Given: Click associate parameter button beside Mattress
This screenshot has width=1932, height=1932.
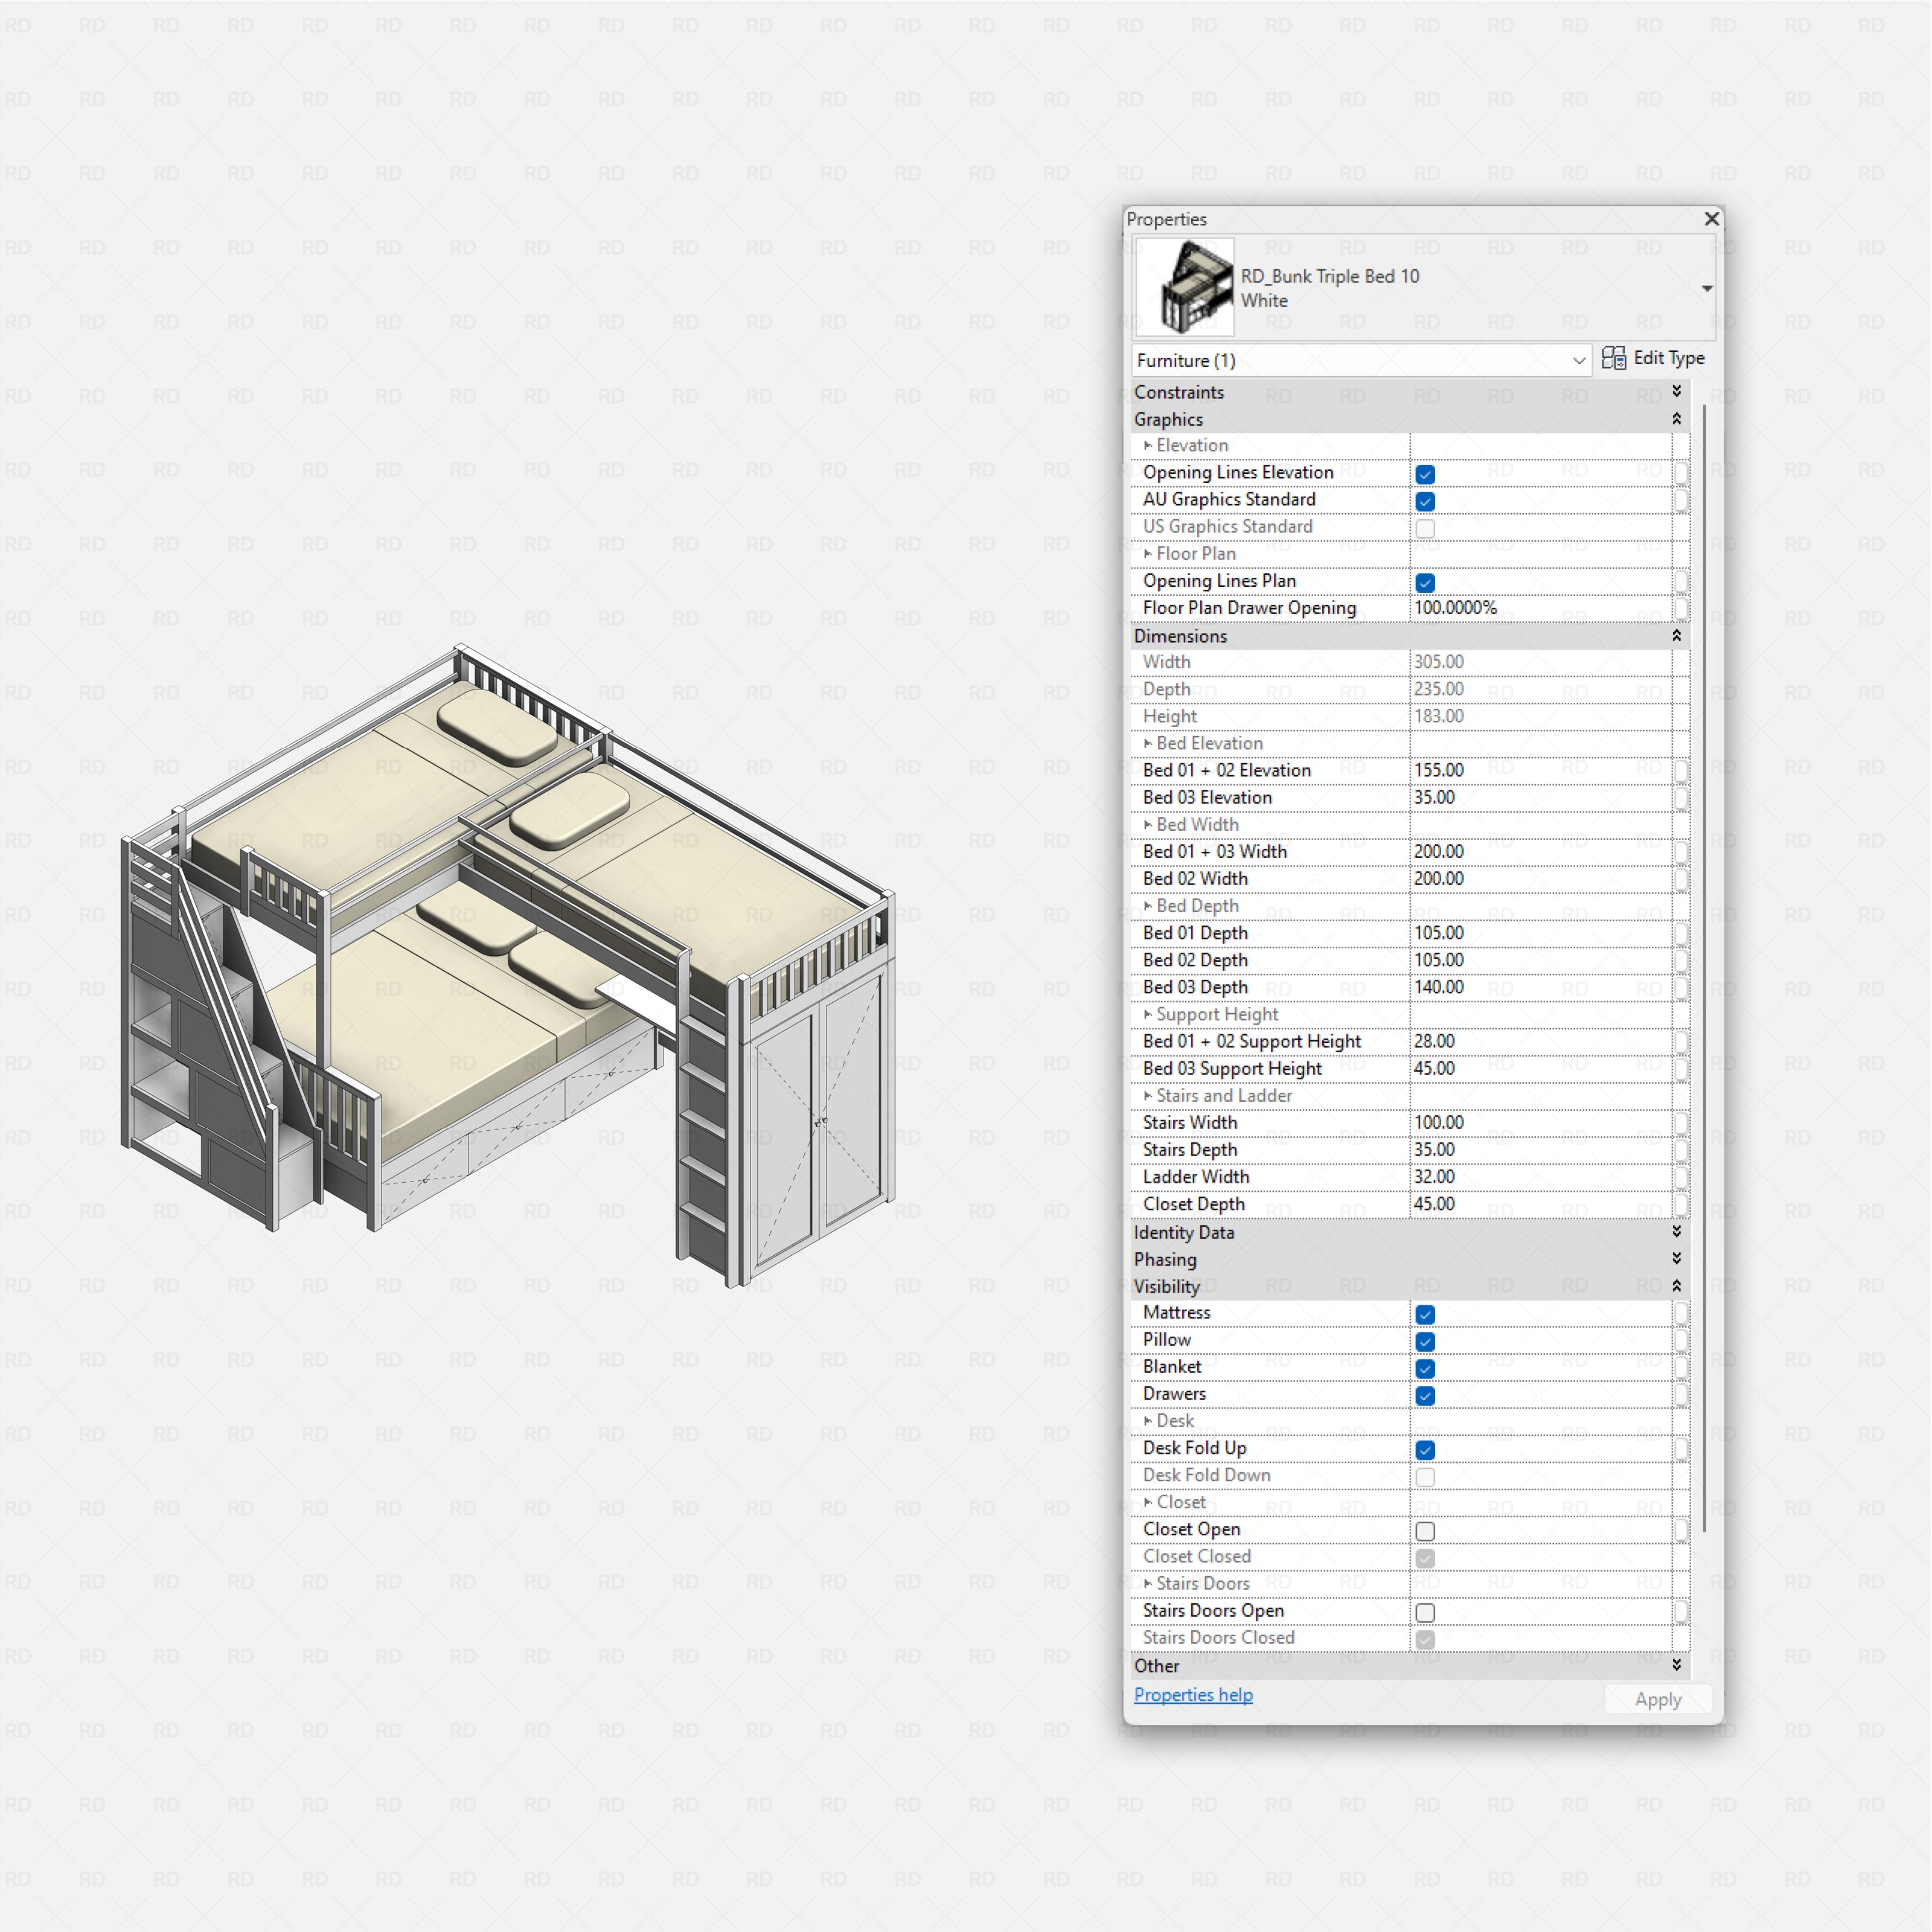Looking at the screenshot, I should pos(1681,1314).
